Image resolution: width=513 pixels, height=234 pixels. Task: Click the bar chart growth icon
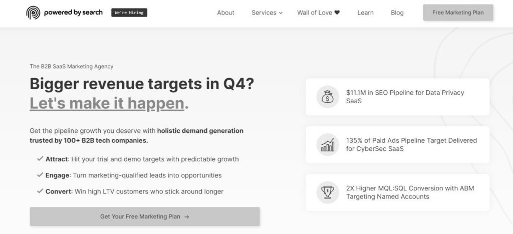pyautogui.click(x=328, y=145)
